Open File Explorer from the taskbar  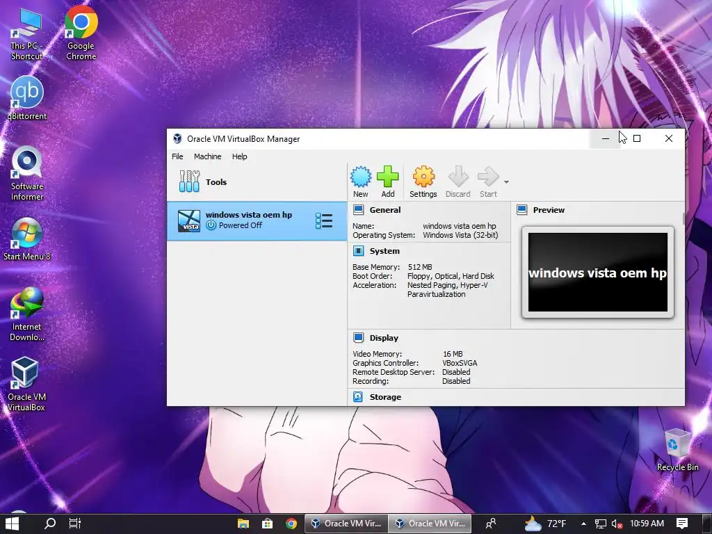pos(243,524)
